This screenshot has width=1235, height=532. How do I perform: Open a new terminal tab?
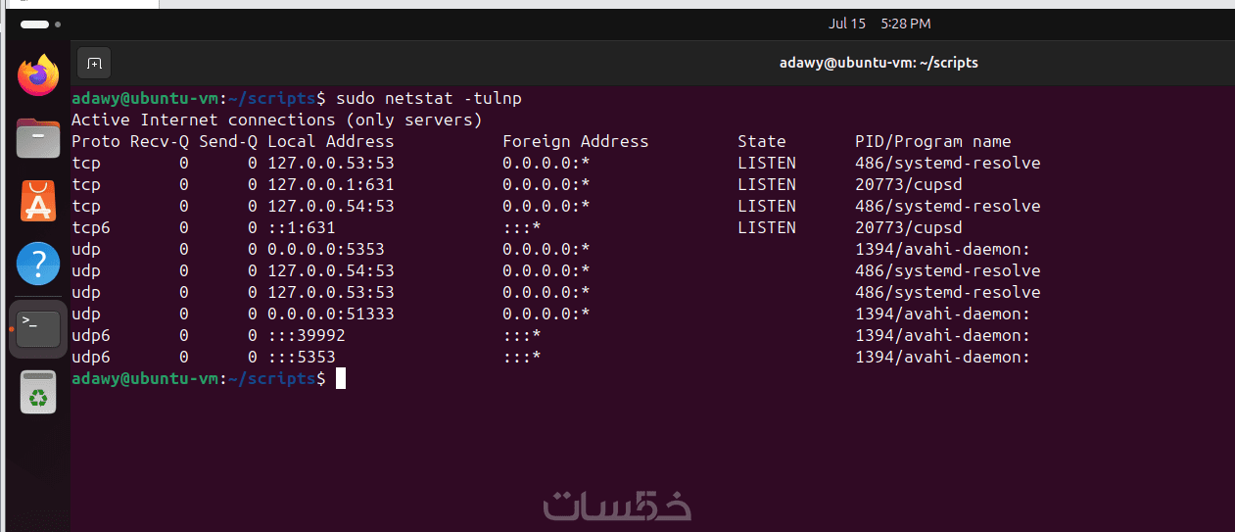[94, 63]
